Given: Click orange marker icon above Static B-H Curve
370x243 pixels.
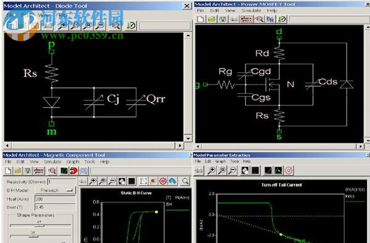Looking at the screenshot, I should (153, 181).
